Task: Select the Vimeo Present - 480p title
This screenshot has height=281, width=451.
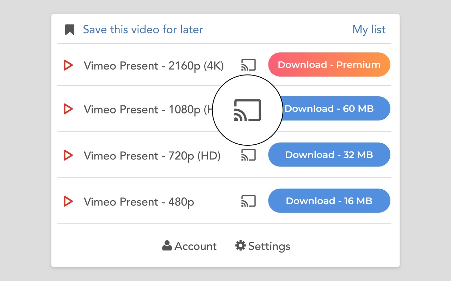Action: pyautogui.click(x=139, y=202)
